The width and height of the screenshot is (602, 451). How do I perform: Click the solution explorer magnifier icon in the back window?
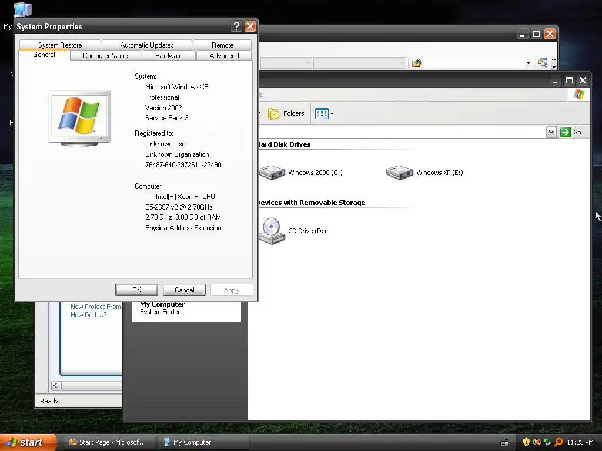(x=543, y=63)
